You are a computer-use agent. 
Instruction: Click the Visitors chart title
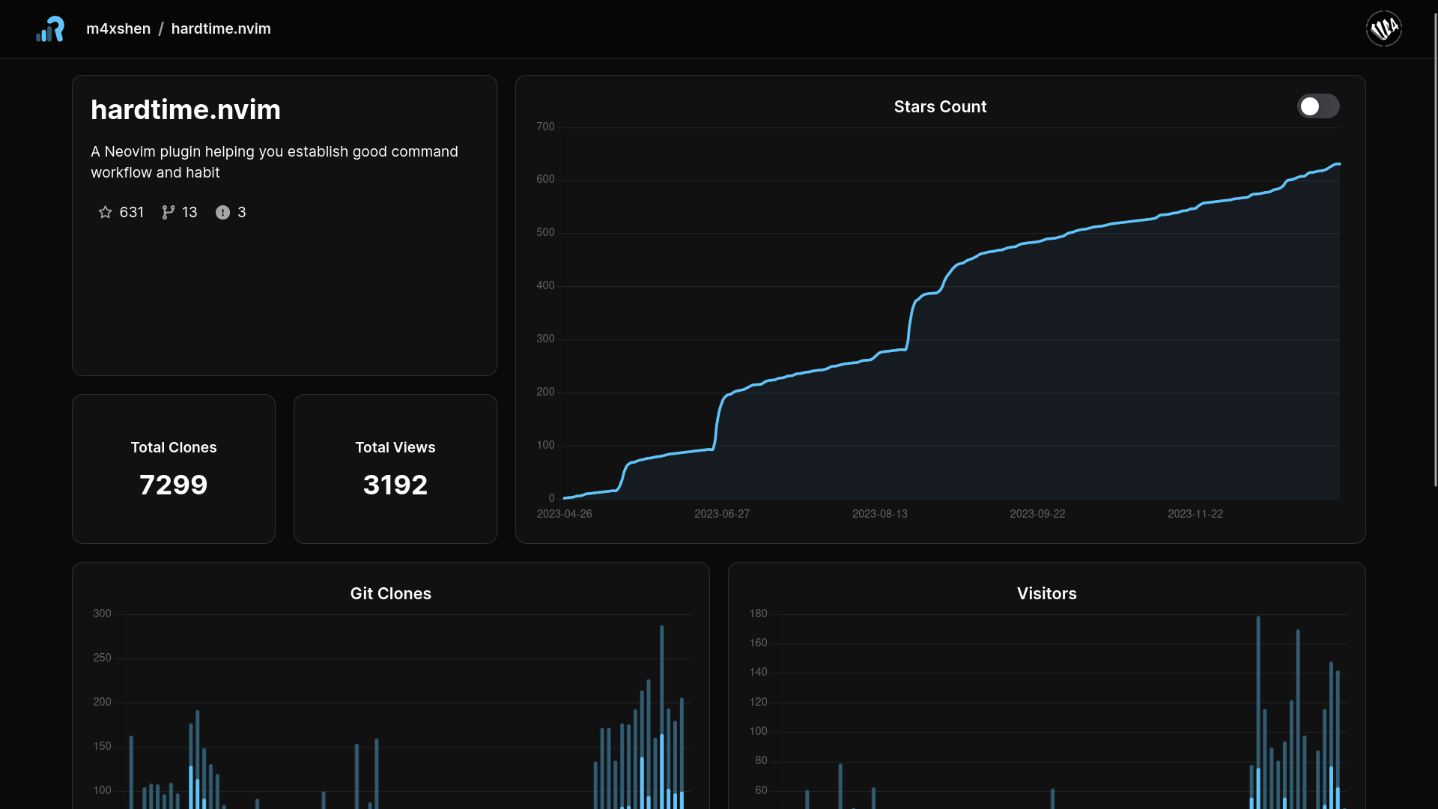click(x=1047, y=594)
